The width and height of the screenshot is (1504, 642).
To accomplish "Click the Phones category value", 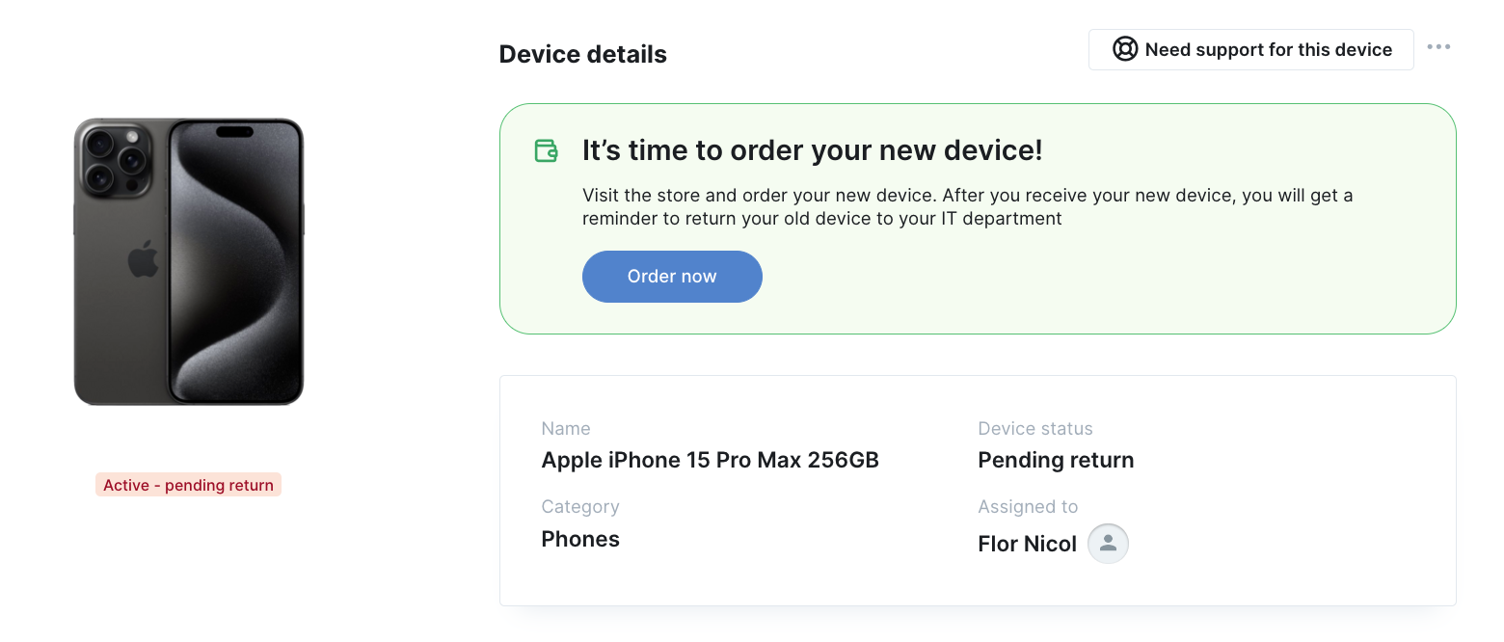I will pos(580,539).
